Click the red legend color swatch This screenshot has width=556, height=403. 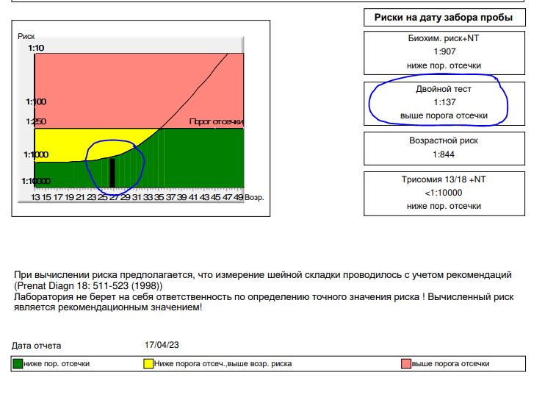(x=405, y=363)
